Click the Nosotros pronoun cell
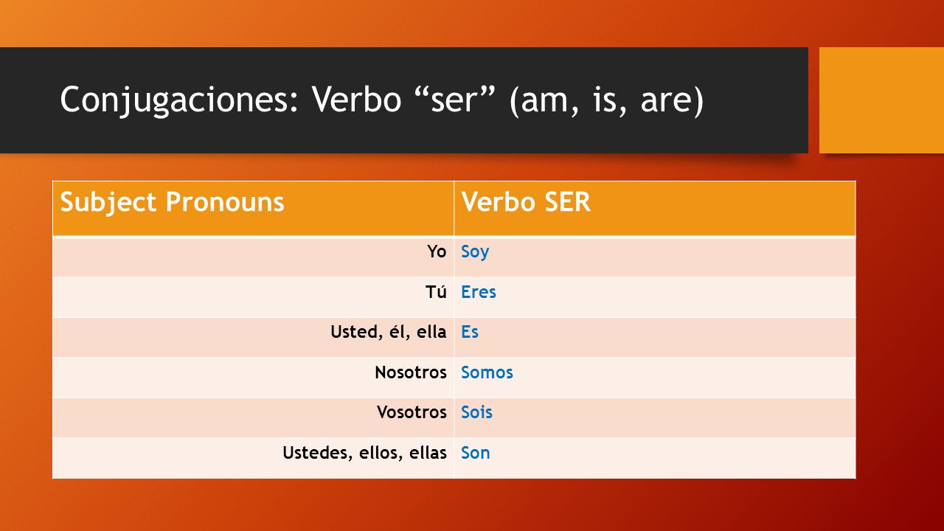This screenshot has height=531, width=944. pyautogui.click(x=253, y=378)
